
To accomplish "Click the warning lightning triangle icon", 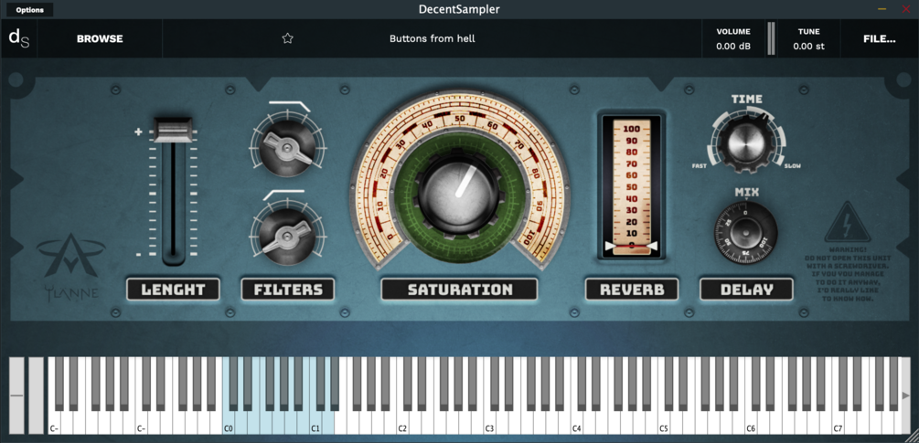I will click(847, 222).
